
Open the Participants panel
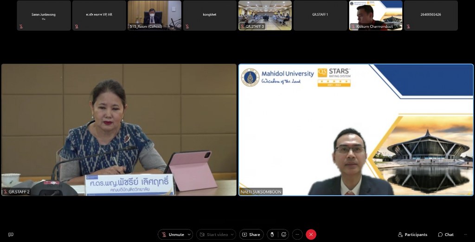point(412,235)
